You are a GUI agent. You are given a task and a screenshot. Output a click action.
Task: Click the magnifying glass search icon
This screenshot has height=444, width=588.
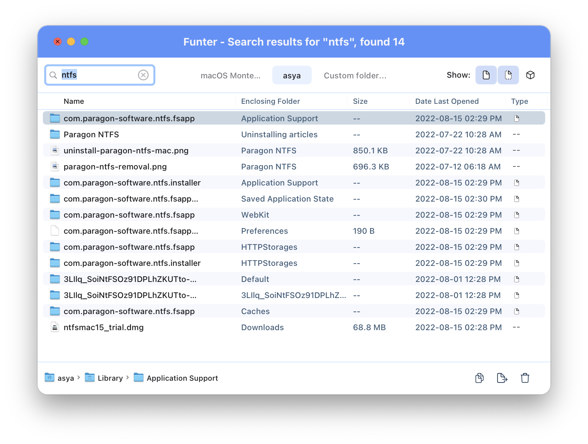pyautogui.click(x=53, y=75)
